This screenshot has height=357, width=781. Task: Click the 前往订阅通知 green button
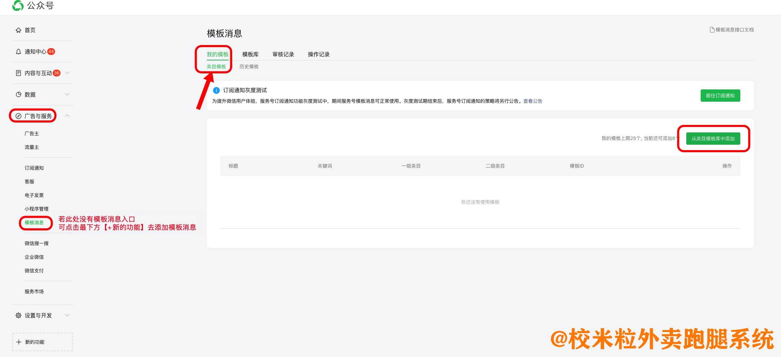point(720,96)
